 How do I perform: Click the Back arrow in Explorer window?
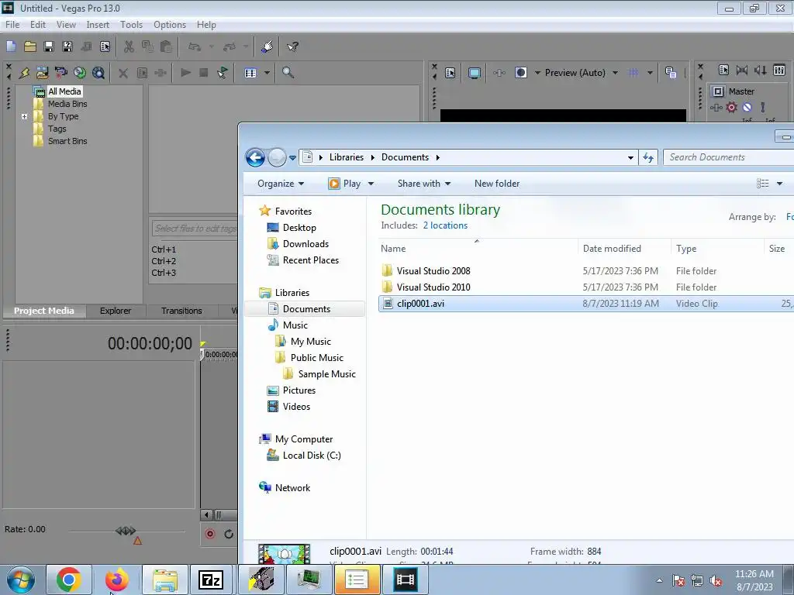click(x=255, y=157)
